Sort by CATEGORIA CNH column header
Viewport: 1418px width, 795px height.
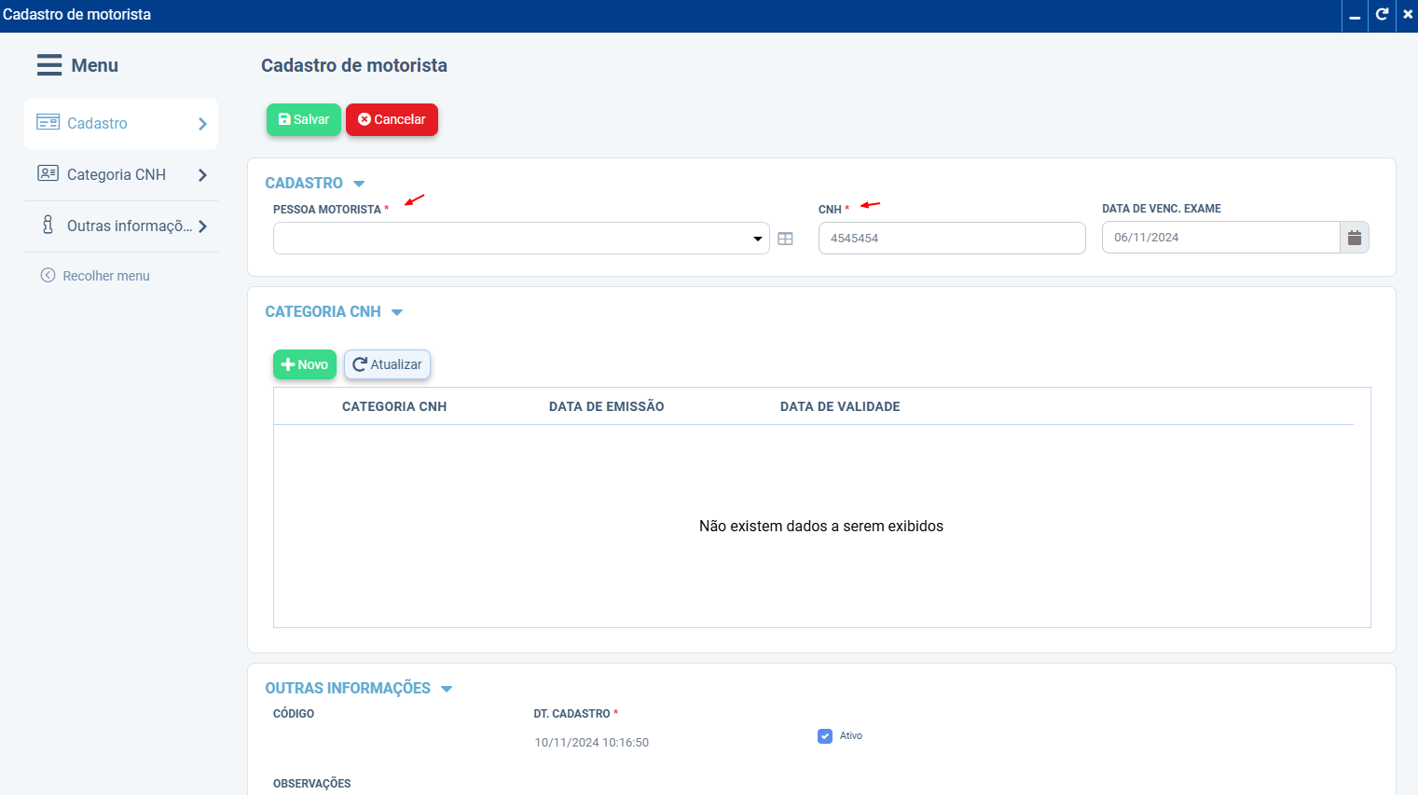(394, 406)
